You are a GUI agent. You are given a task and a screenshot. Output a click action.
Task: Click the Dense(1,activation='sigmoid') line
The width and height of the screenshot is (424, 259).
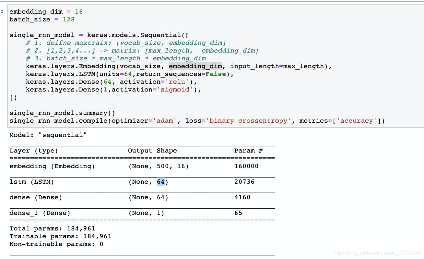coord(114,90)
